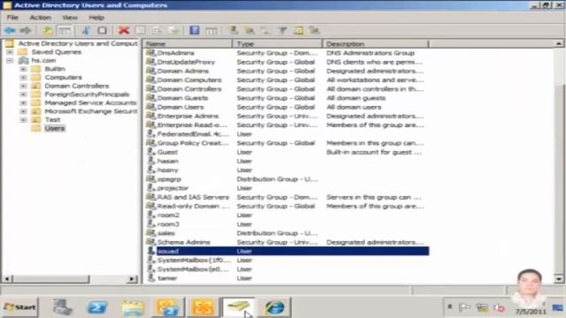Screen dimensions: 566x318
Task: Click tree pane scroll-right arrow
Action: pos(132,279)
